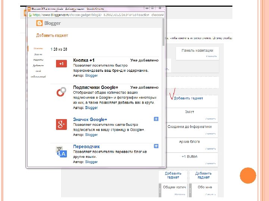
Task: Open Blogger author link under Значок Google+
Action: click(x=91, y=135)
